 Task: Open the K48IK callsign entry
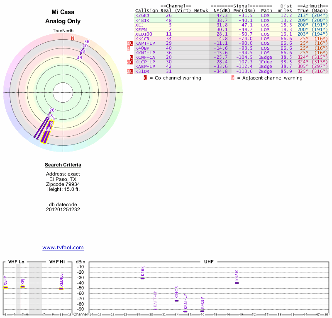coord(142,20)
